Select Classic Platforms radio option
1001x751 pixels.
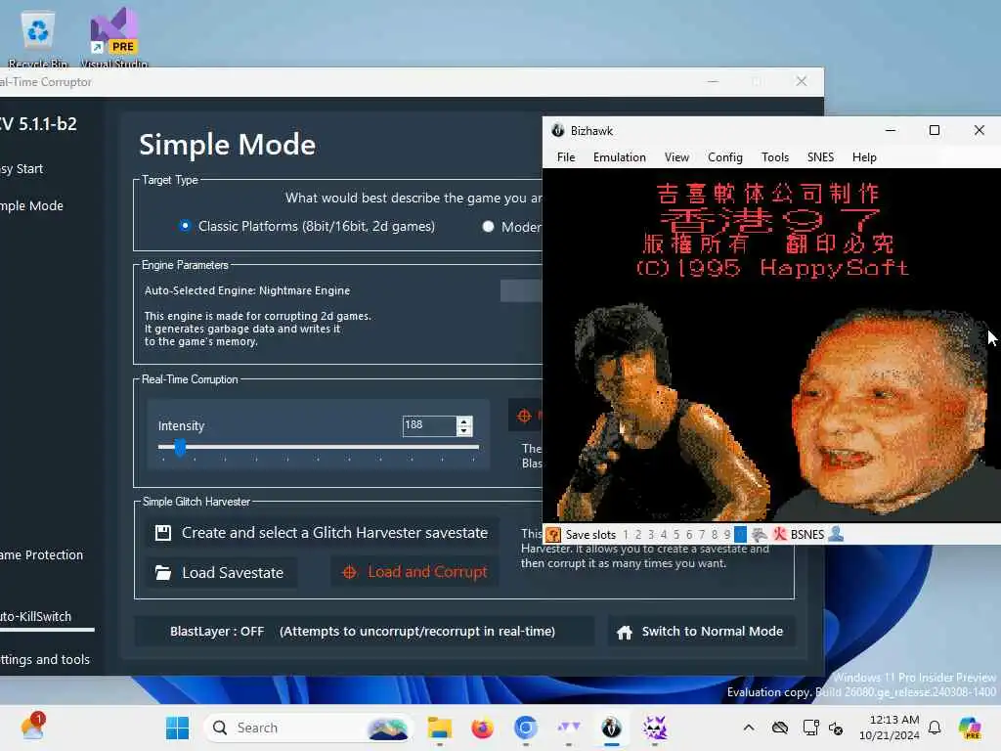[x=185, y=226]
